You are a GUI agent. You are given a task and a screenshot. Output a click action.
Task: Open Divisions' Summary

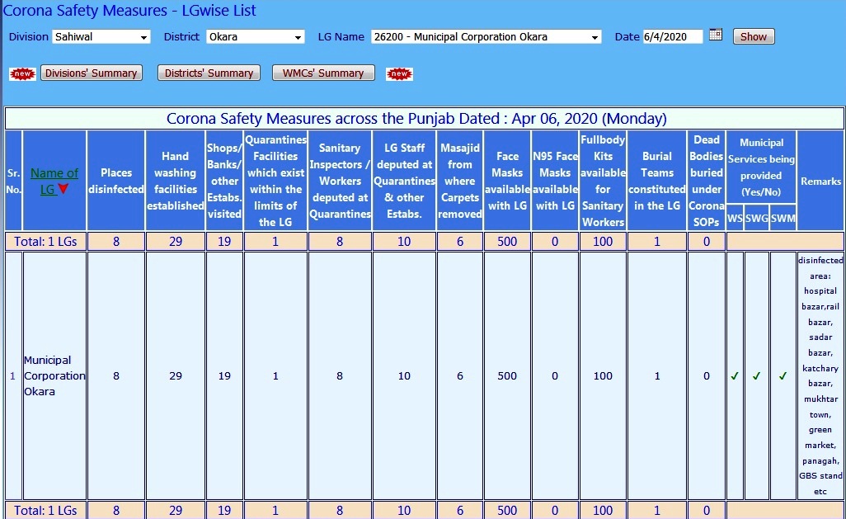coord(92,73)
